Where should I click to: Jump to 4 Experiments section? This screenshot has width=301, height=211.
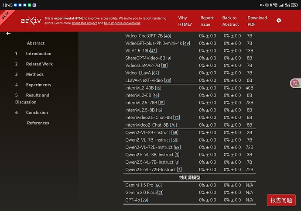[x=33, y=85]
